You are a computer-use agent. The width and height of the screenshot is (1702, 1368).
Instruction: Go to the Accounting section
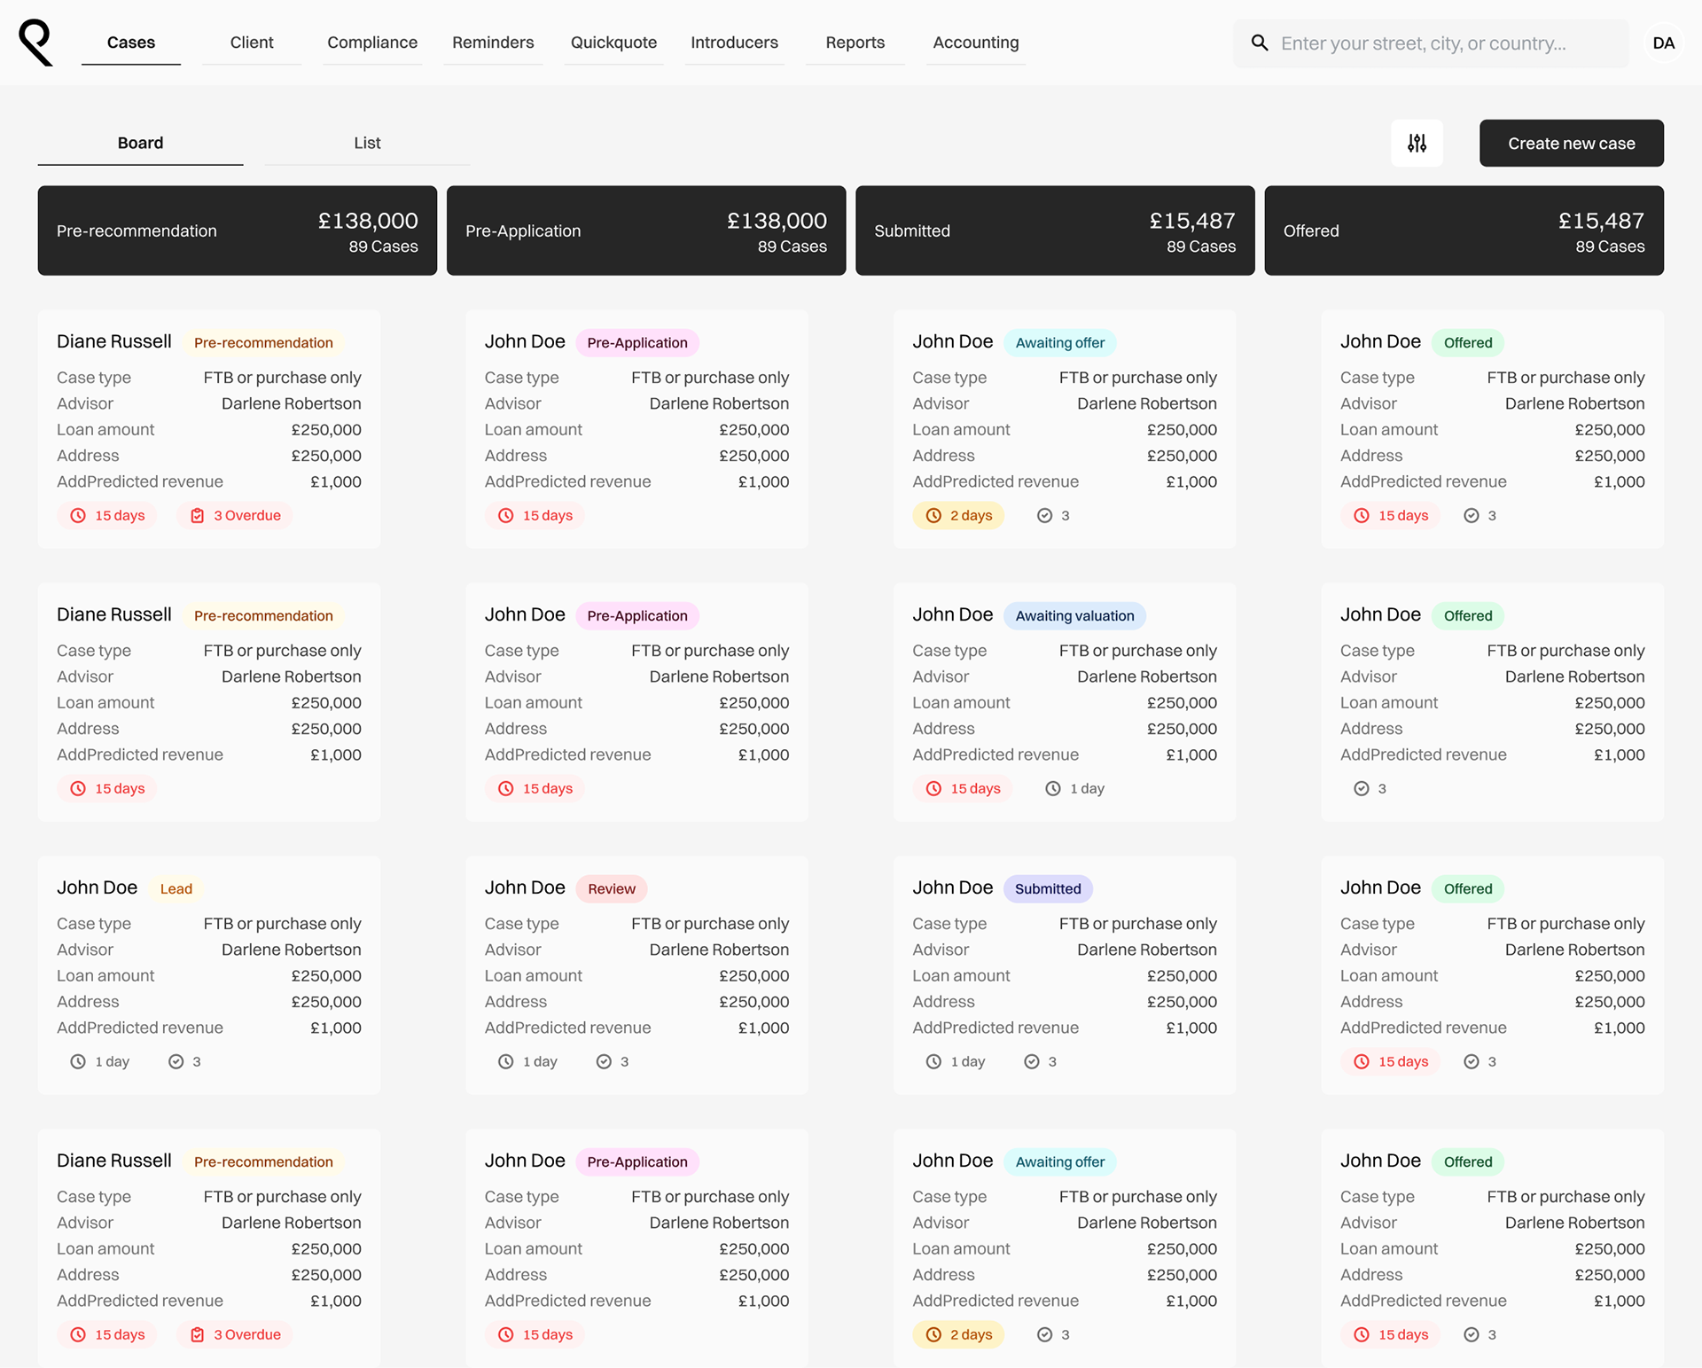(975, 43)
